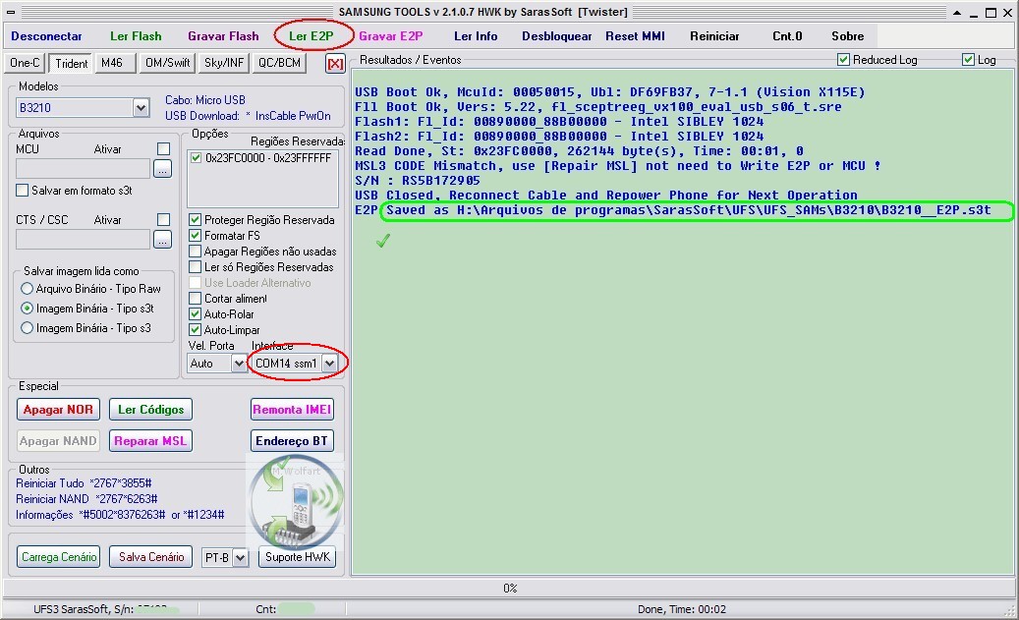Screen dimensions: 1019x620
Task: Select Arquivo Binário - Tipo Raw option
Action: click(28, 289)
